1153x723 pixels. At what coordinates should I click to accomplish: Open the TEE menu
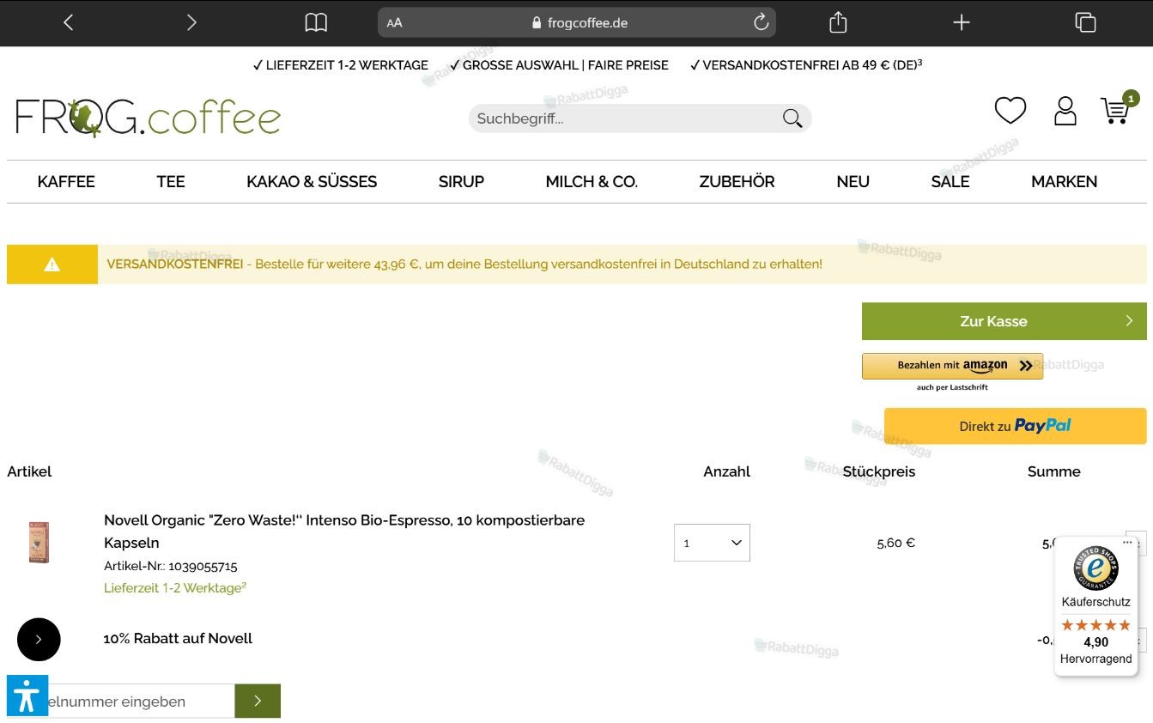[x=171, y=181]
